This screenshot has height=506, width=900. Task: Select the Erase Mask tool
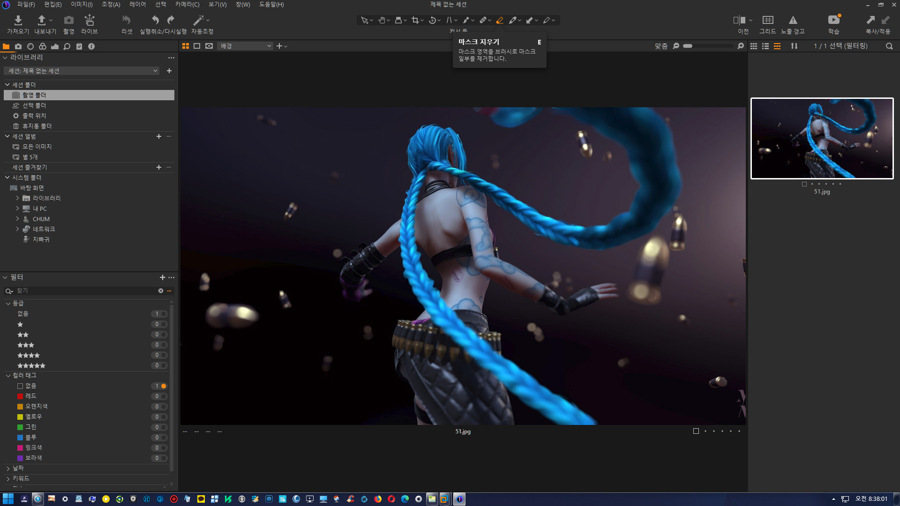pos(500,20)
